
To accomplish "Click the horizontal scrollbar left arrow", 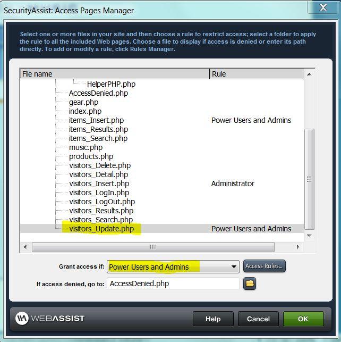I will pos(25,247).
